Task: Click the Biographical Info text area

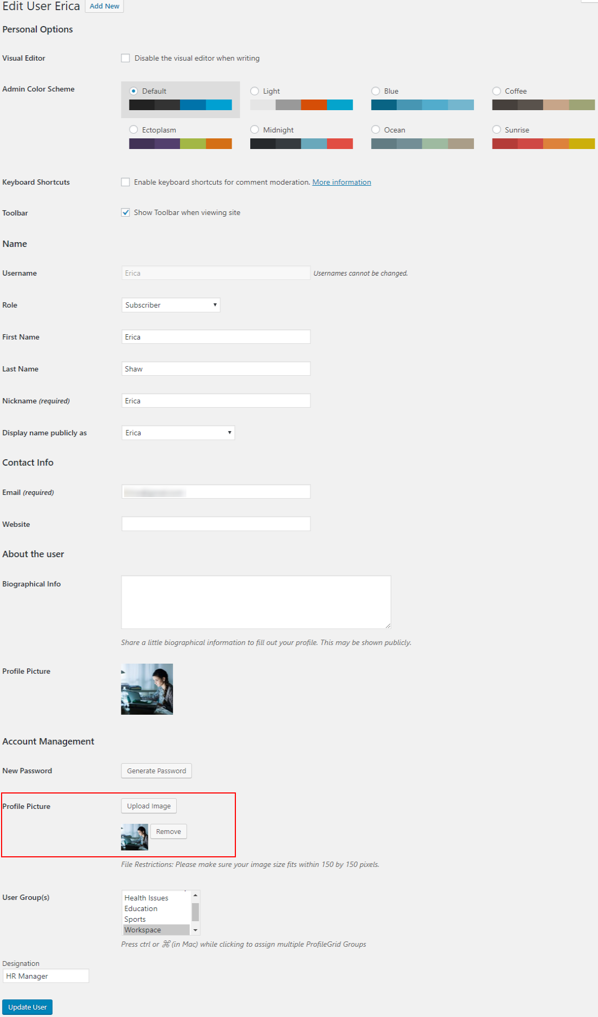Action: click(256, 602)
